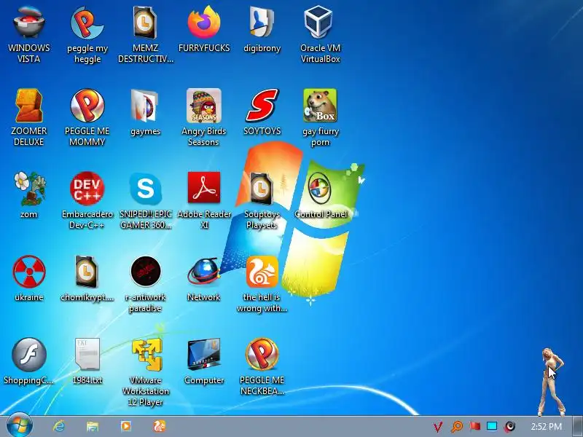Click the Skype-logo SNIPED!! EPIC GAMER icon
The height and width of the screenshot is (437, 583).
tap(145, 189)
